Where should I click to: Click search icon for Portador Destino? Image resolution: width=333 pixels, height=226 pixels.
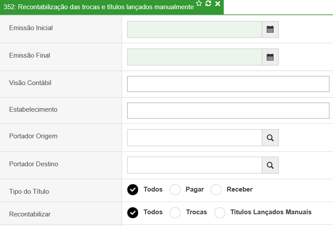tap(270, 165)
